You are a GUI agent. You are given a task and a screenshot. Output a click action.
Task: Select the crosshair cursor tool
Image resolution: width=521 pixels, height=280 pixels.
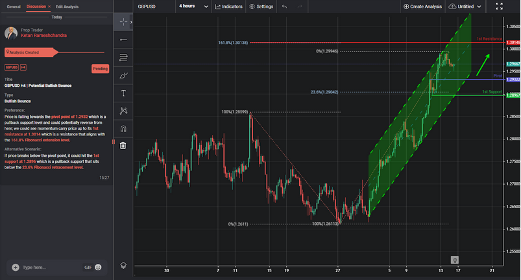pos(123,22)
